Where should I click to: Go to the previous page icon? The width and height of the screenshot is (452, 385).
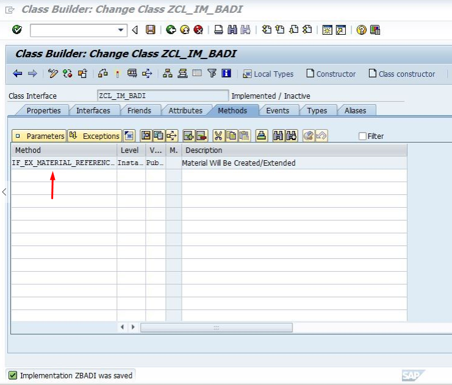click(x=279, y=29)
